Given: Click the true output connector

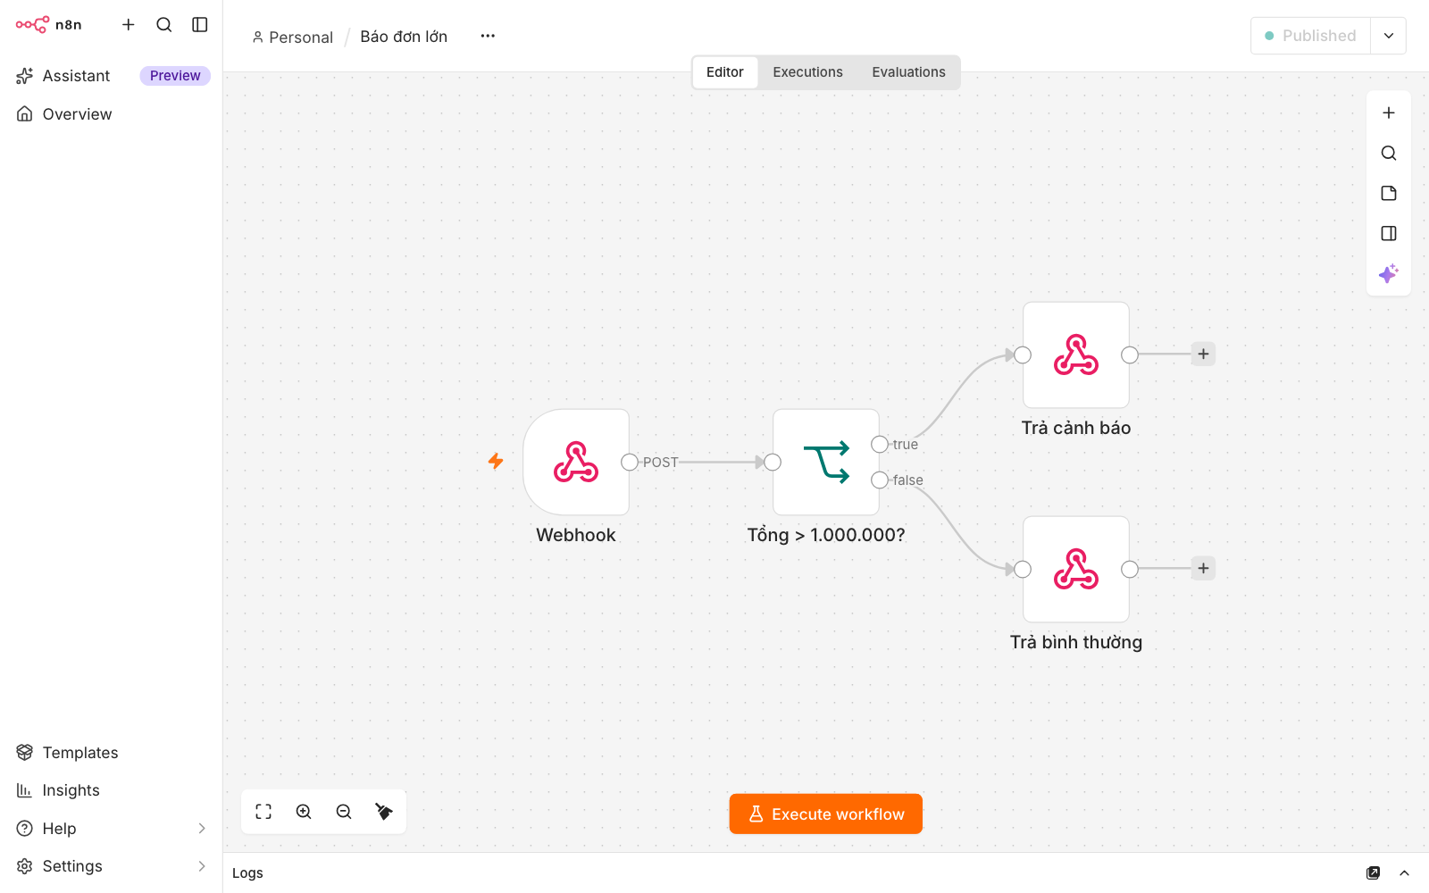Looking at the screenshot, I should tap(880, 445).
